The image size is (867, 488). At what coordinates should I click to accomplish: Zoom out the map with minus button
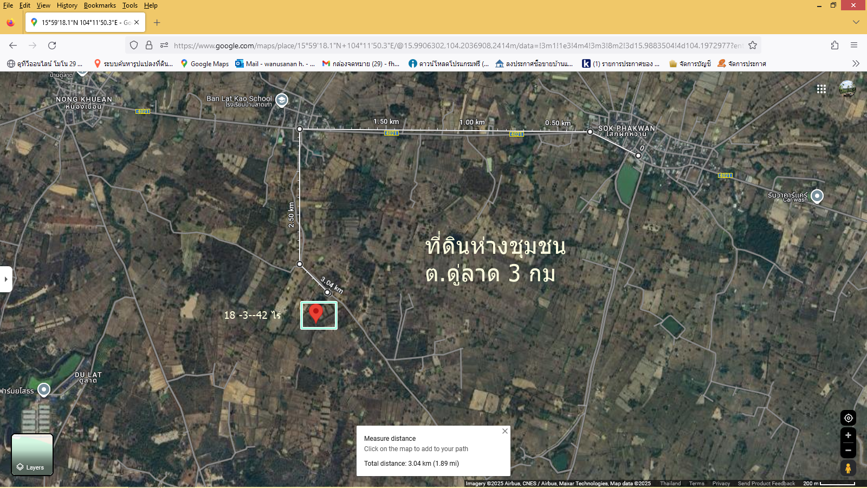click(x=849, y=451)
